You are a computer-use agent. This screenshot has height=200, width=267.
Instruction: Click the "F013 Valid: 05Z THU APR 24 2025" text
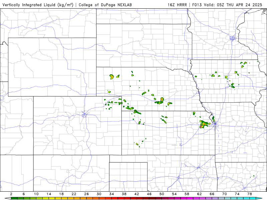coord(227,5)
